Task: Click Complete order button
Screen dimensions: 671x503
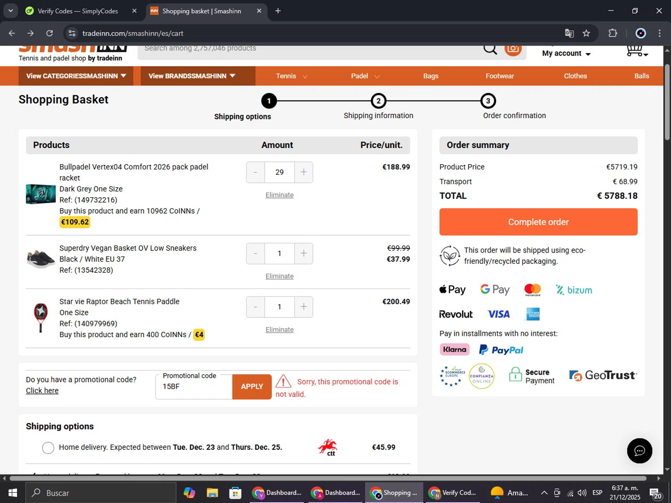Action: (x=538, y=222)
